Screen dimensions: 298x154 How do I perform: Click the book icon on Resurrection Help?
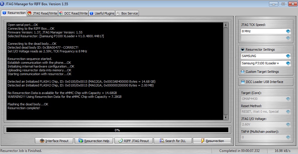81,141
